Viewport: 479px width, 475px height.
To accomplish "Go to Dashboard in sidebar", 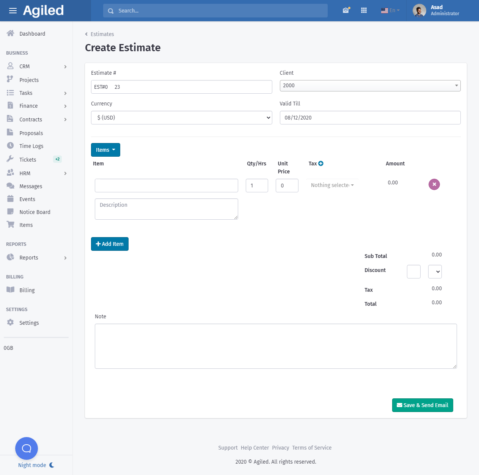I will click(x=32, y=34).
